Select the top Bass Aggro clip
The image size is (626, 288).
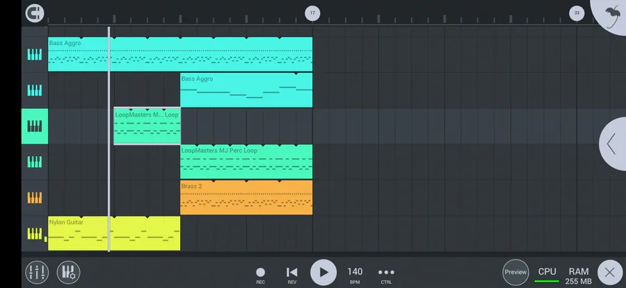(180, 54)
